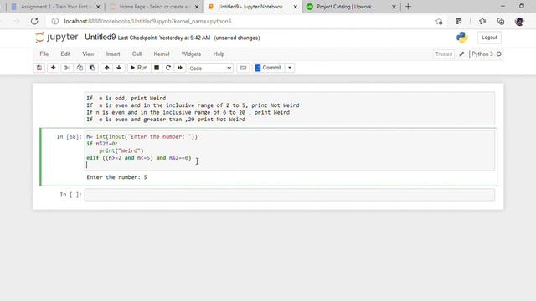Click the output line 'Enter the number: 5'
This screenshot has width=536, height=301.
(117, 177)
